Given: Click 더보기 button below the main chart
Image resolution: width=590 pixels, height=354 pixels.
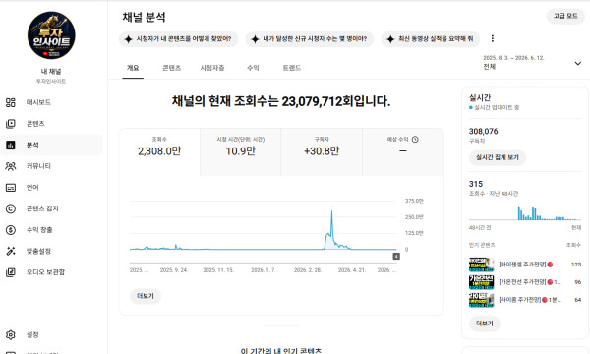Looking at the screenshot, I should [146, 296].
